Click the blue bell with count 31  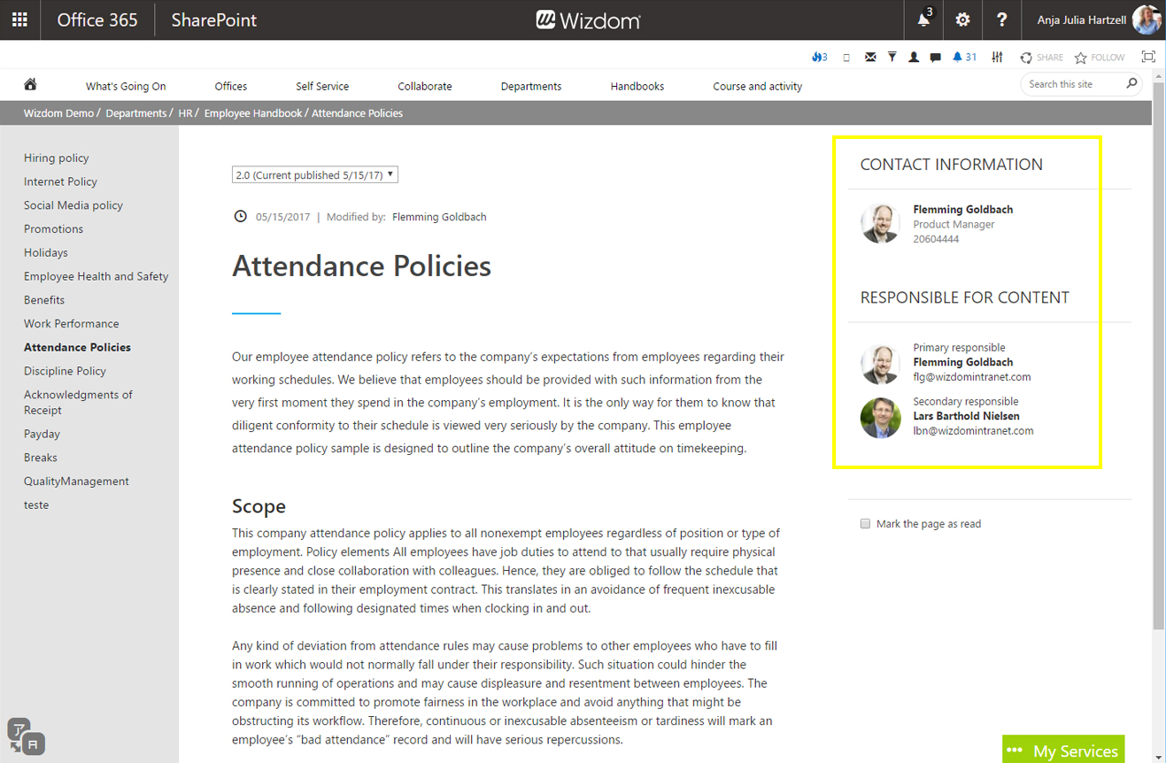pos(964,57)
